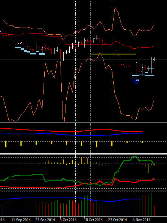Select the gray horizontal price-level line
The image size is (167, 223).
83,59
